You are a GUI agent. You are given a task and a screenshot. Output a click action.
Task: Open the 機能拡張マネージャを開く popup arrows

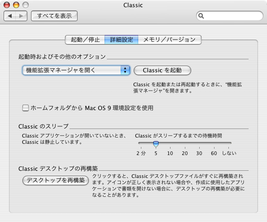(x=125, y=70)
